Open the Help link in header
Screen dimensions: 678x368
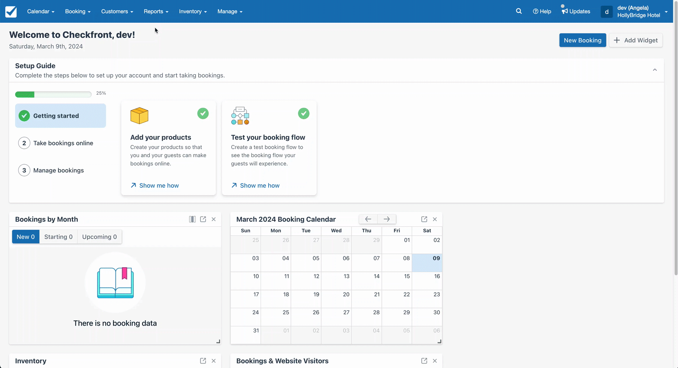pos(542,11)
